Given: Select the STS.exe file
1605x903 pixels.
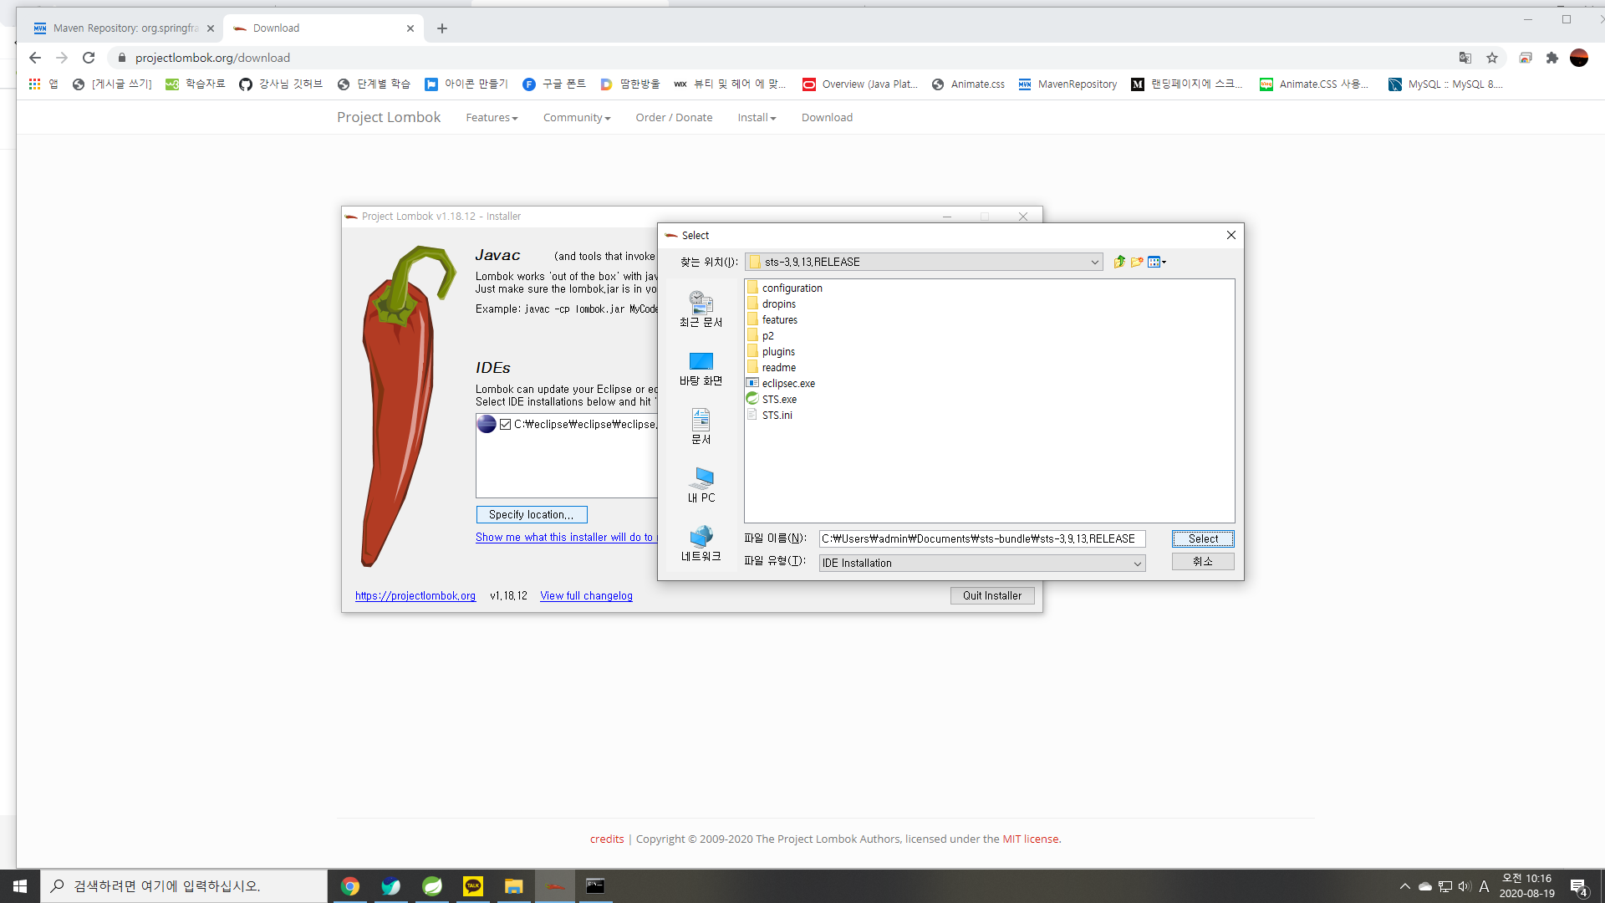Looking at the screenshot, I should click(x=772, y=399).
